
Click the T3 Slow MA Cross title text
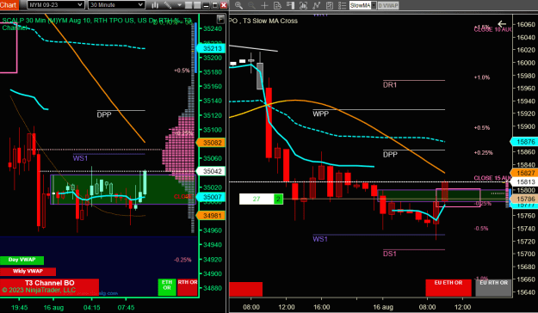pos(270,21)
